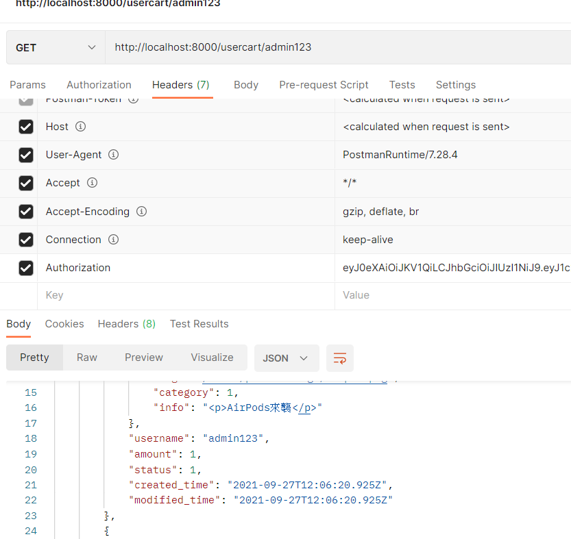Click the info icon next to Accept

click(92, 183)
